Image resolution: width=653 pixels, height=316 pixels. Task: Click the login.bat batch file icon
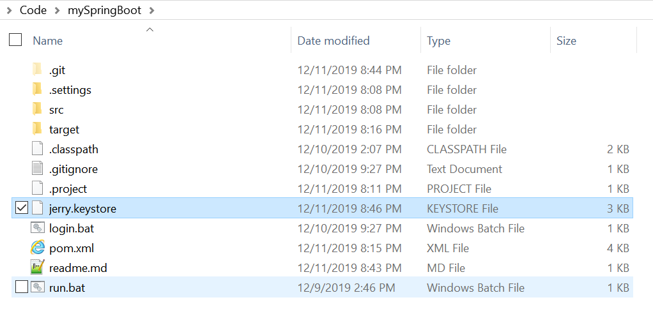coord(38,228)
